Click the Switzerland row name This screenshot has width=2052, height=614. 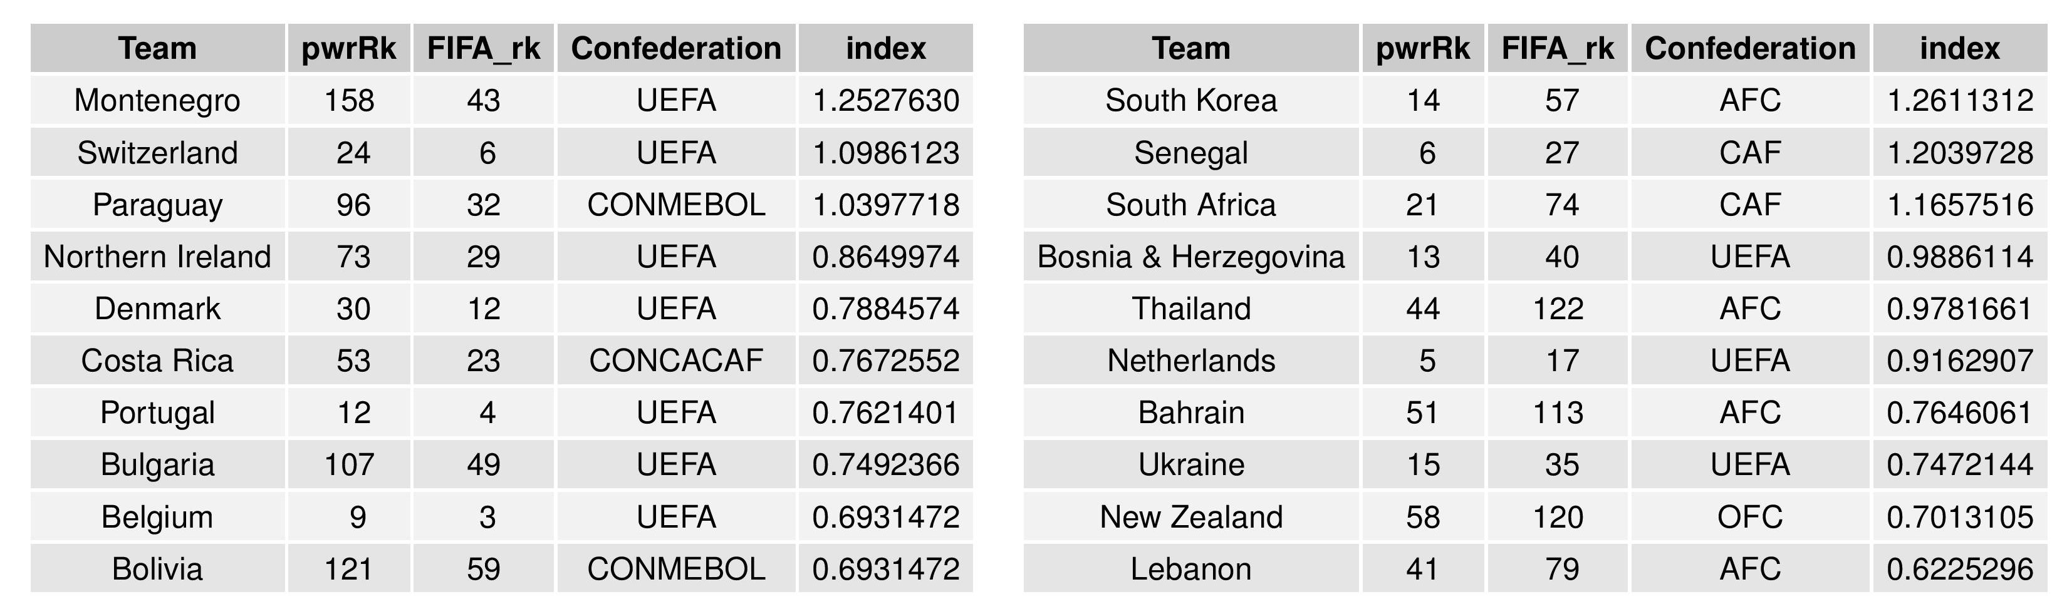coord(157,153)
